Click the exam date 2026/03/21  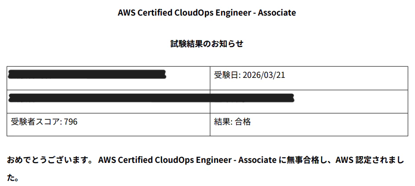click(x=264, y=75)
